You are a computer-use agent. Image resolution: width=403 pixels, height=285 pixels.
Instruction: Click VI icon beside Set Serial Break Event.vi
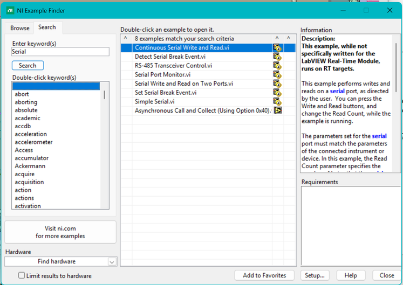click(x=277, y=93)
